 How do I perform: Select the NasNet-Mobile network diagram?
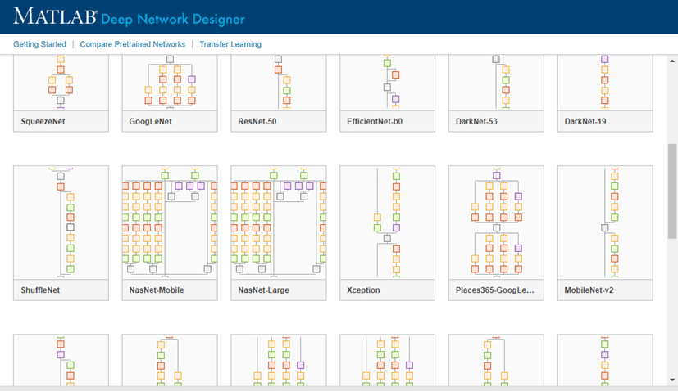pos(170,222)
